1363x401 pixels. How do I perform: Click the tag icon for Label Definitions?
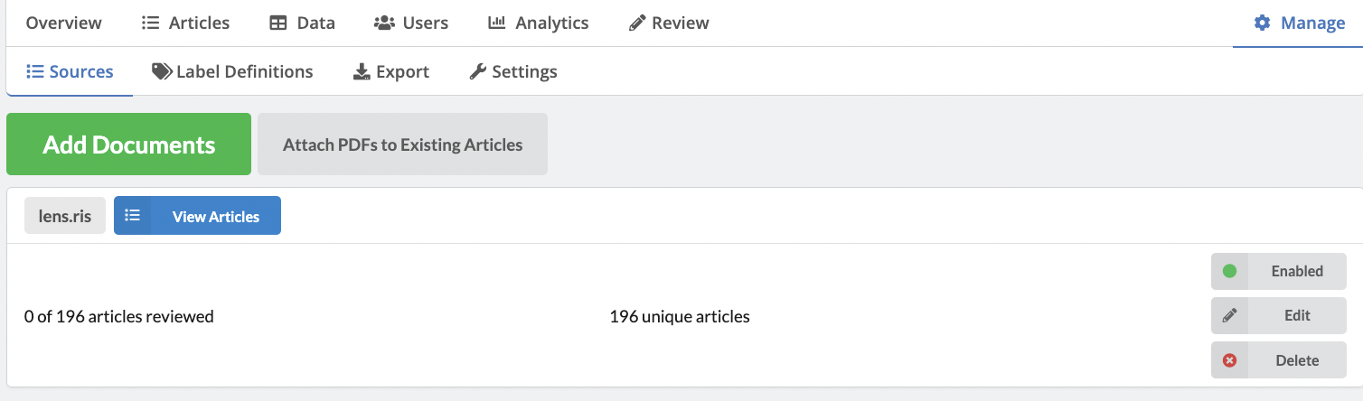pos(162,71)
